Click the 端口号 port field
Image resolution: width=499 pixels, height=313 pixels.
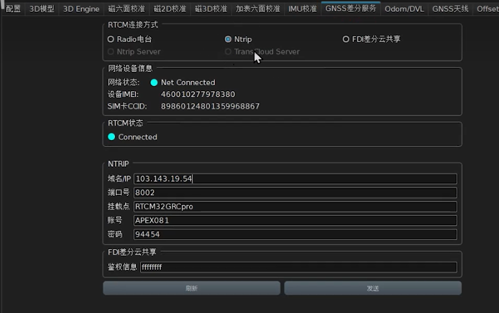(295, 193)
